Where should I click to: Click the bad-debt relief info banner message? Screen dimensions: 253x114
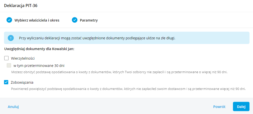point(97,38)
